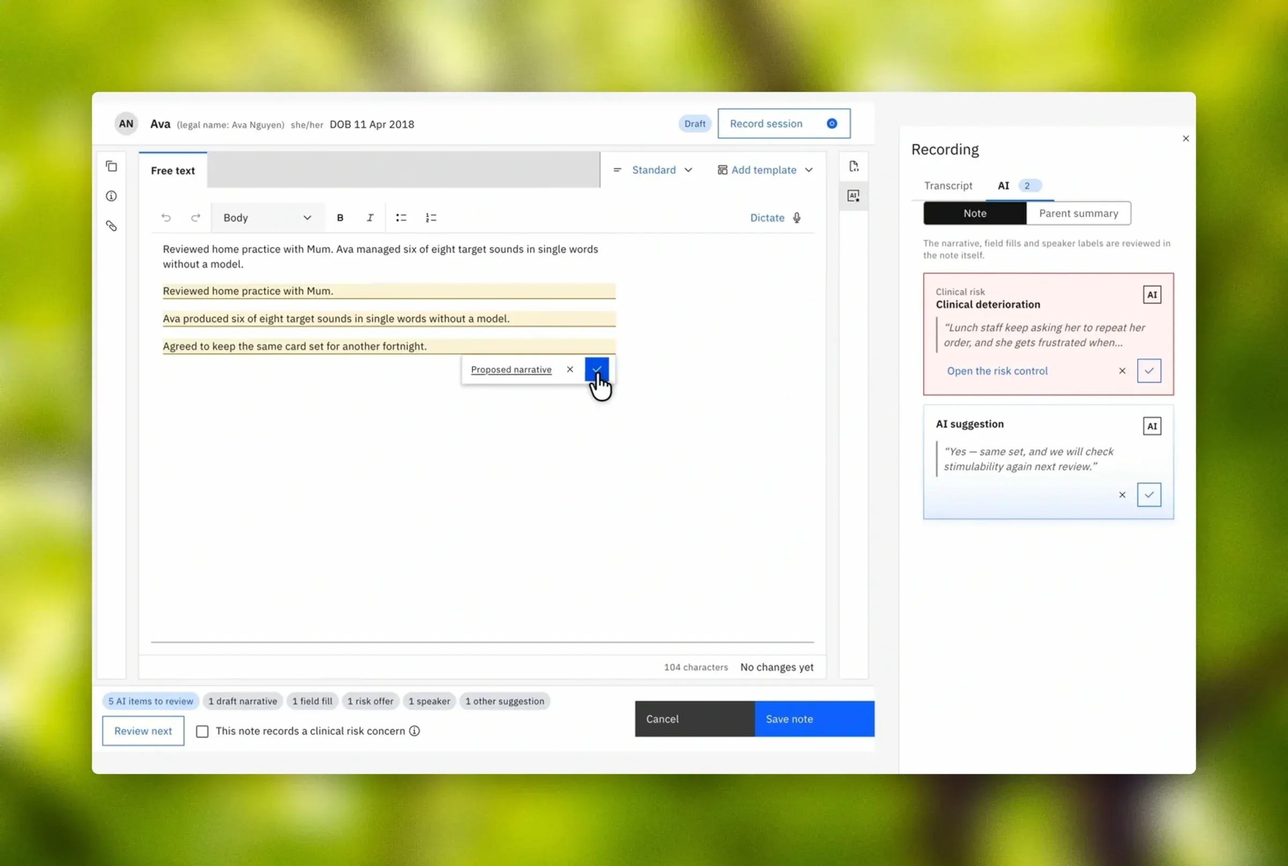
Task: Toggle bold formatting
Action: coord(340,218)
